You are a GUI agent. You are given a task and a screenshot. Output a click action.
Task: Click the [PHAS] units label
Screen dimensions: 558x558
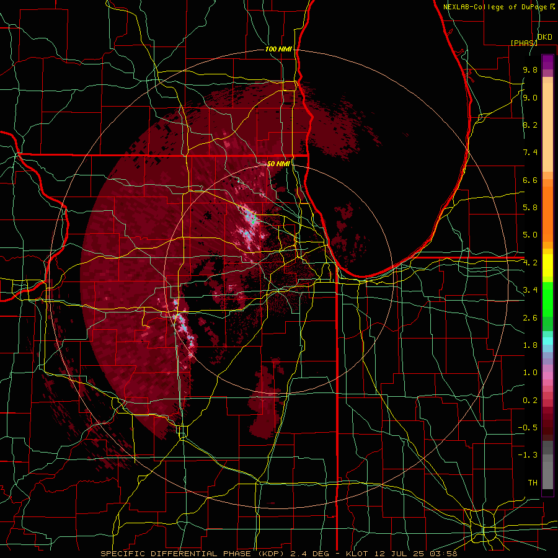[524, 43]
